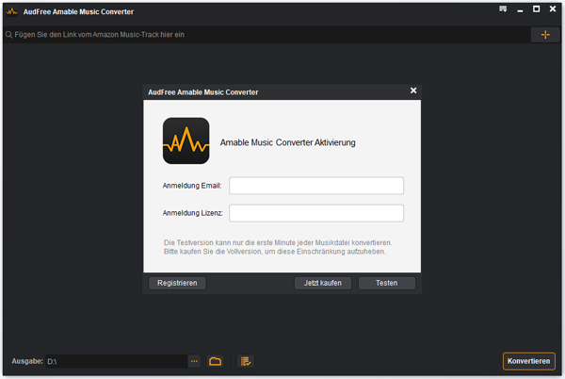Close the AudFree main window
Screen dimensions: 565x379
553,9
